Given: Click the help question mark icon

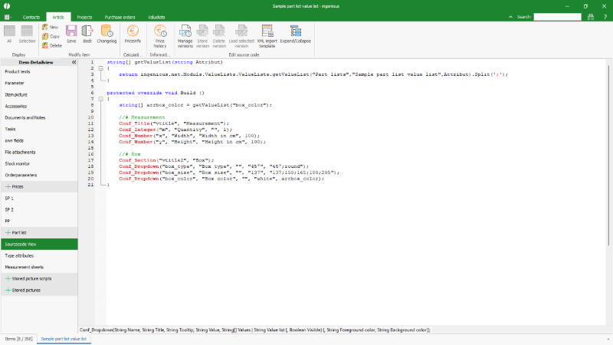Looking at the screenshot, I should tap(606, 16).
